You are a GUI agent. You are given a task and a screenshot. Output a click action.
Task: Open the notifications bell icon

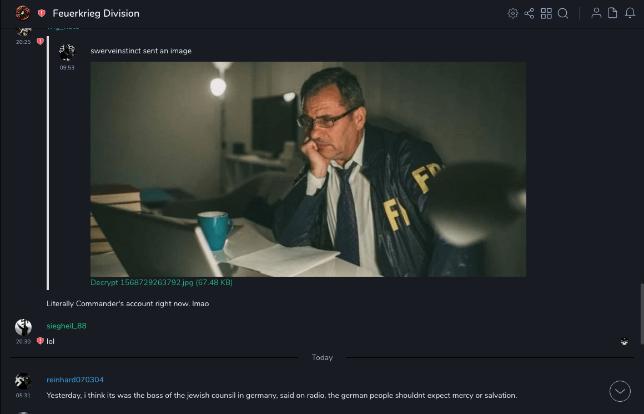[x=630, y=13]
